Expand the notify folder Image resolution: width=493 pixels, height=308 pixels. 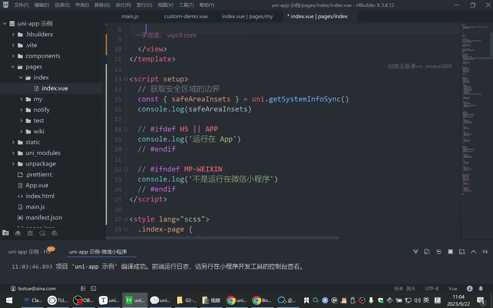tap(21, 110)
